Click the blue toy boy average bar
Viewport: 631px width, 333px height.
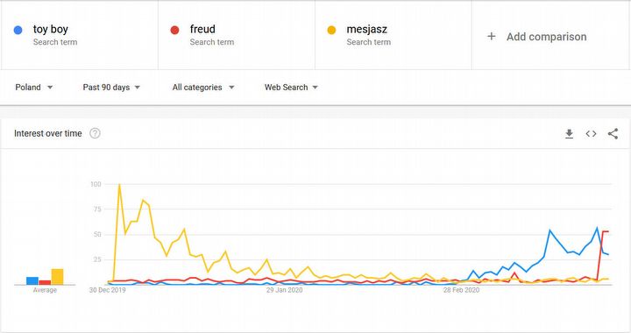point(32,280)
